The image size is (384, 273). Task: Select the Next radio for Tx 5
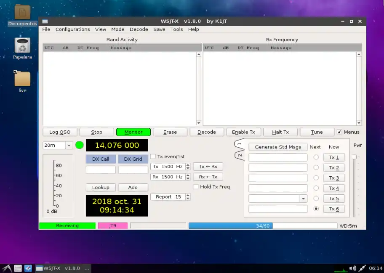pyautogui.click(x=316, y=199)
